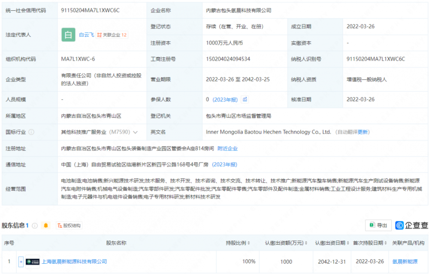429x274 pixels.
Task: Select subscription date 2042-12-31
Action: click(332, 262)
